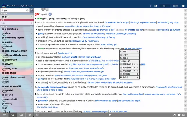Click the three dots in 検索 menu row

click(137, 52)
